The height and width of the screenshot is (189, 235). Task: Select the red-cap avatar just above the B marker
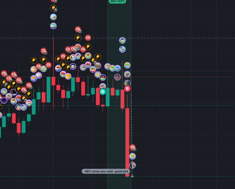tap(102, 86)
